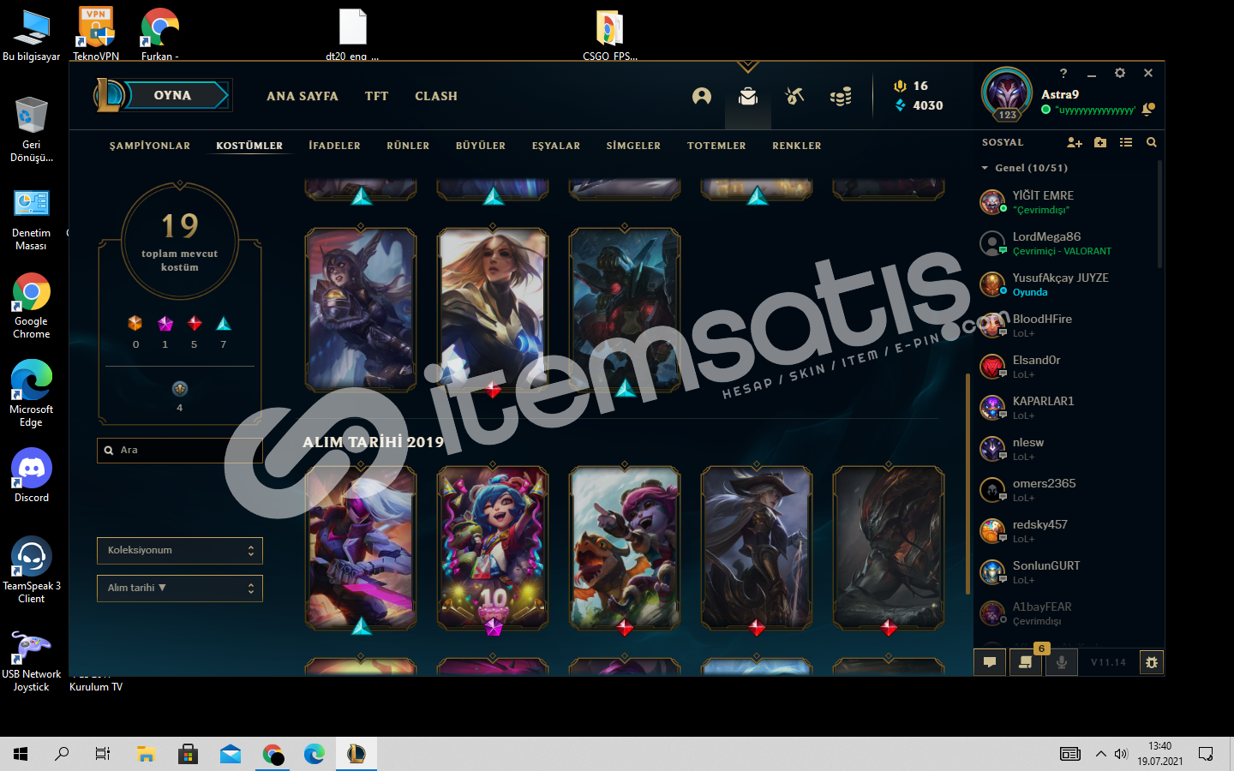Switch to RÜNLER tab
This screenshot has height=771, width=1234.
click(x=408, y=146)
